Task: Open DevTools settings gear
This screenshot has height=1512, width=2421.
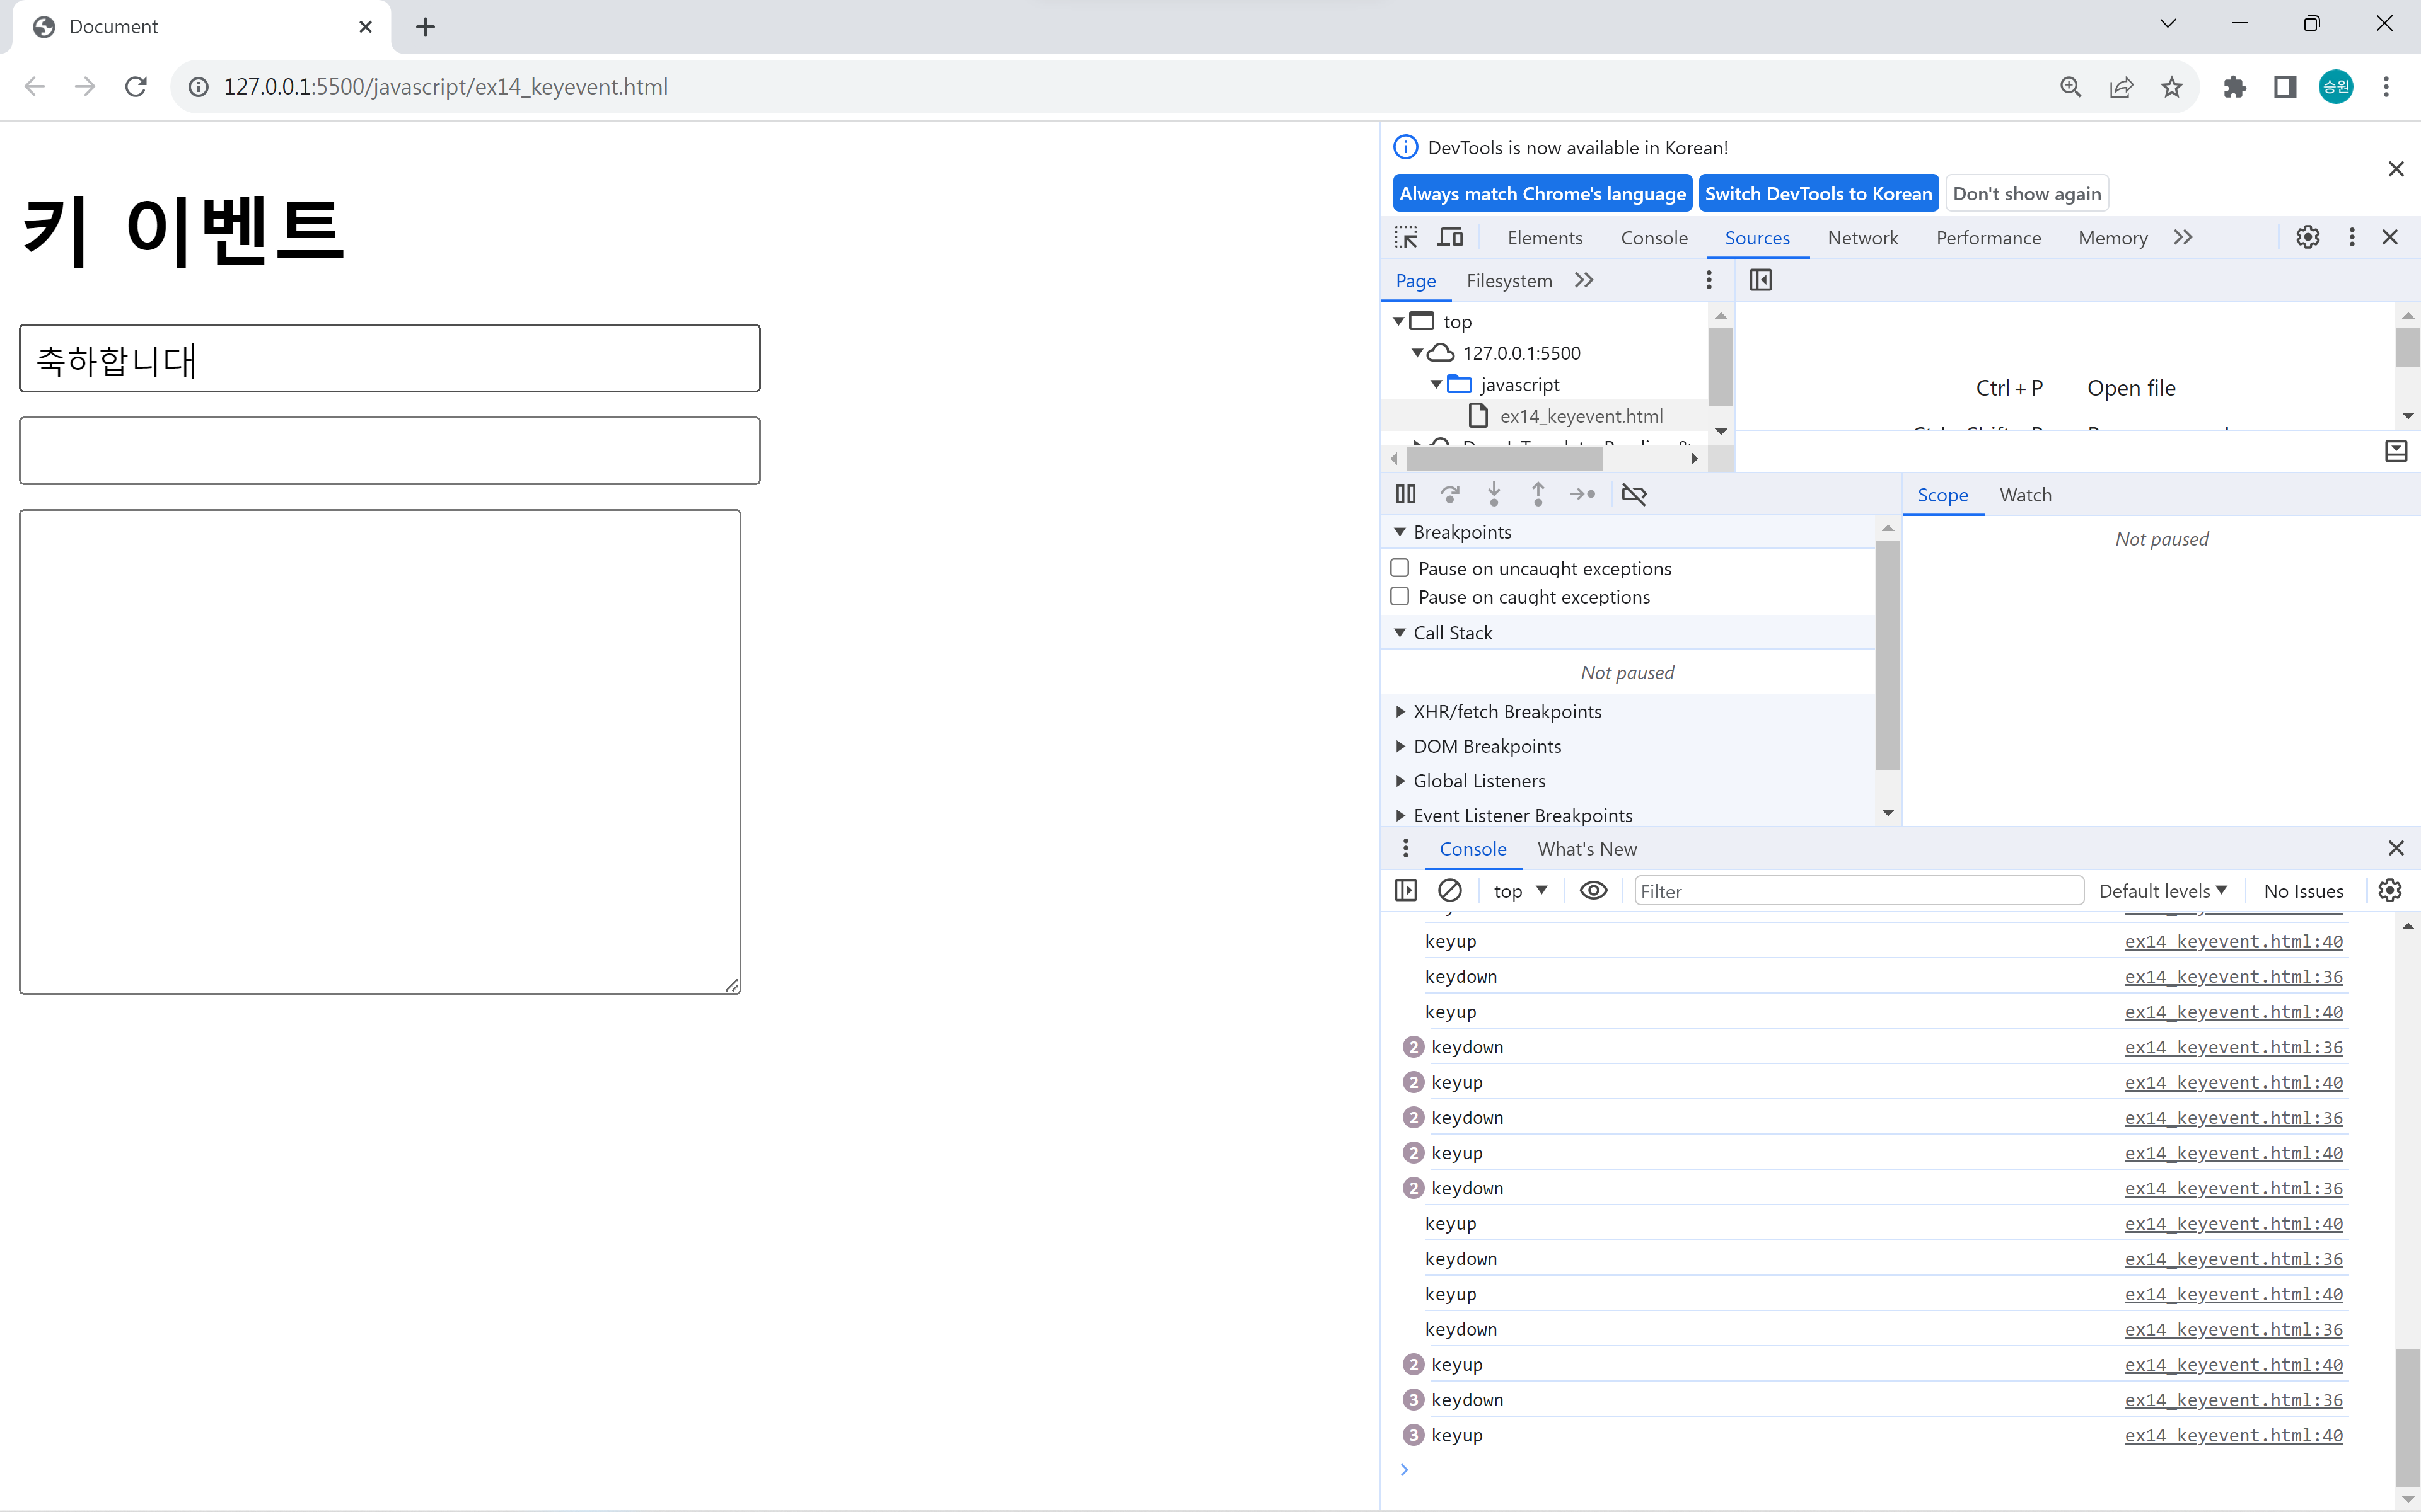Action: point(2307,238)
